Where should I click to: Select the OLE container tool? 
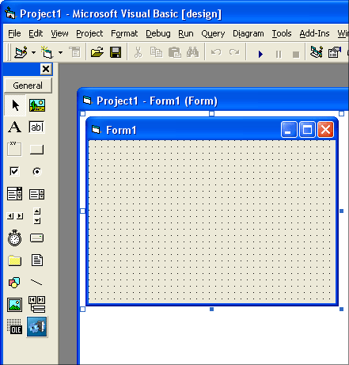tap(15, 327)
